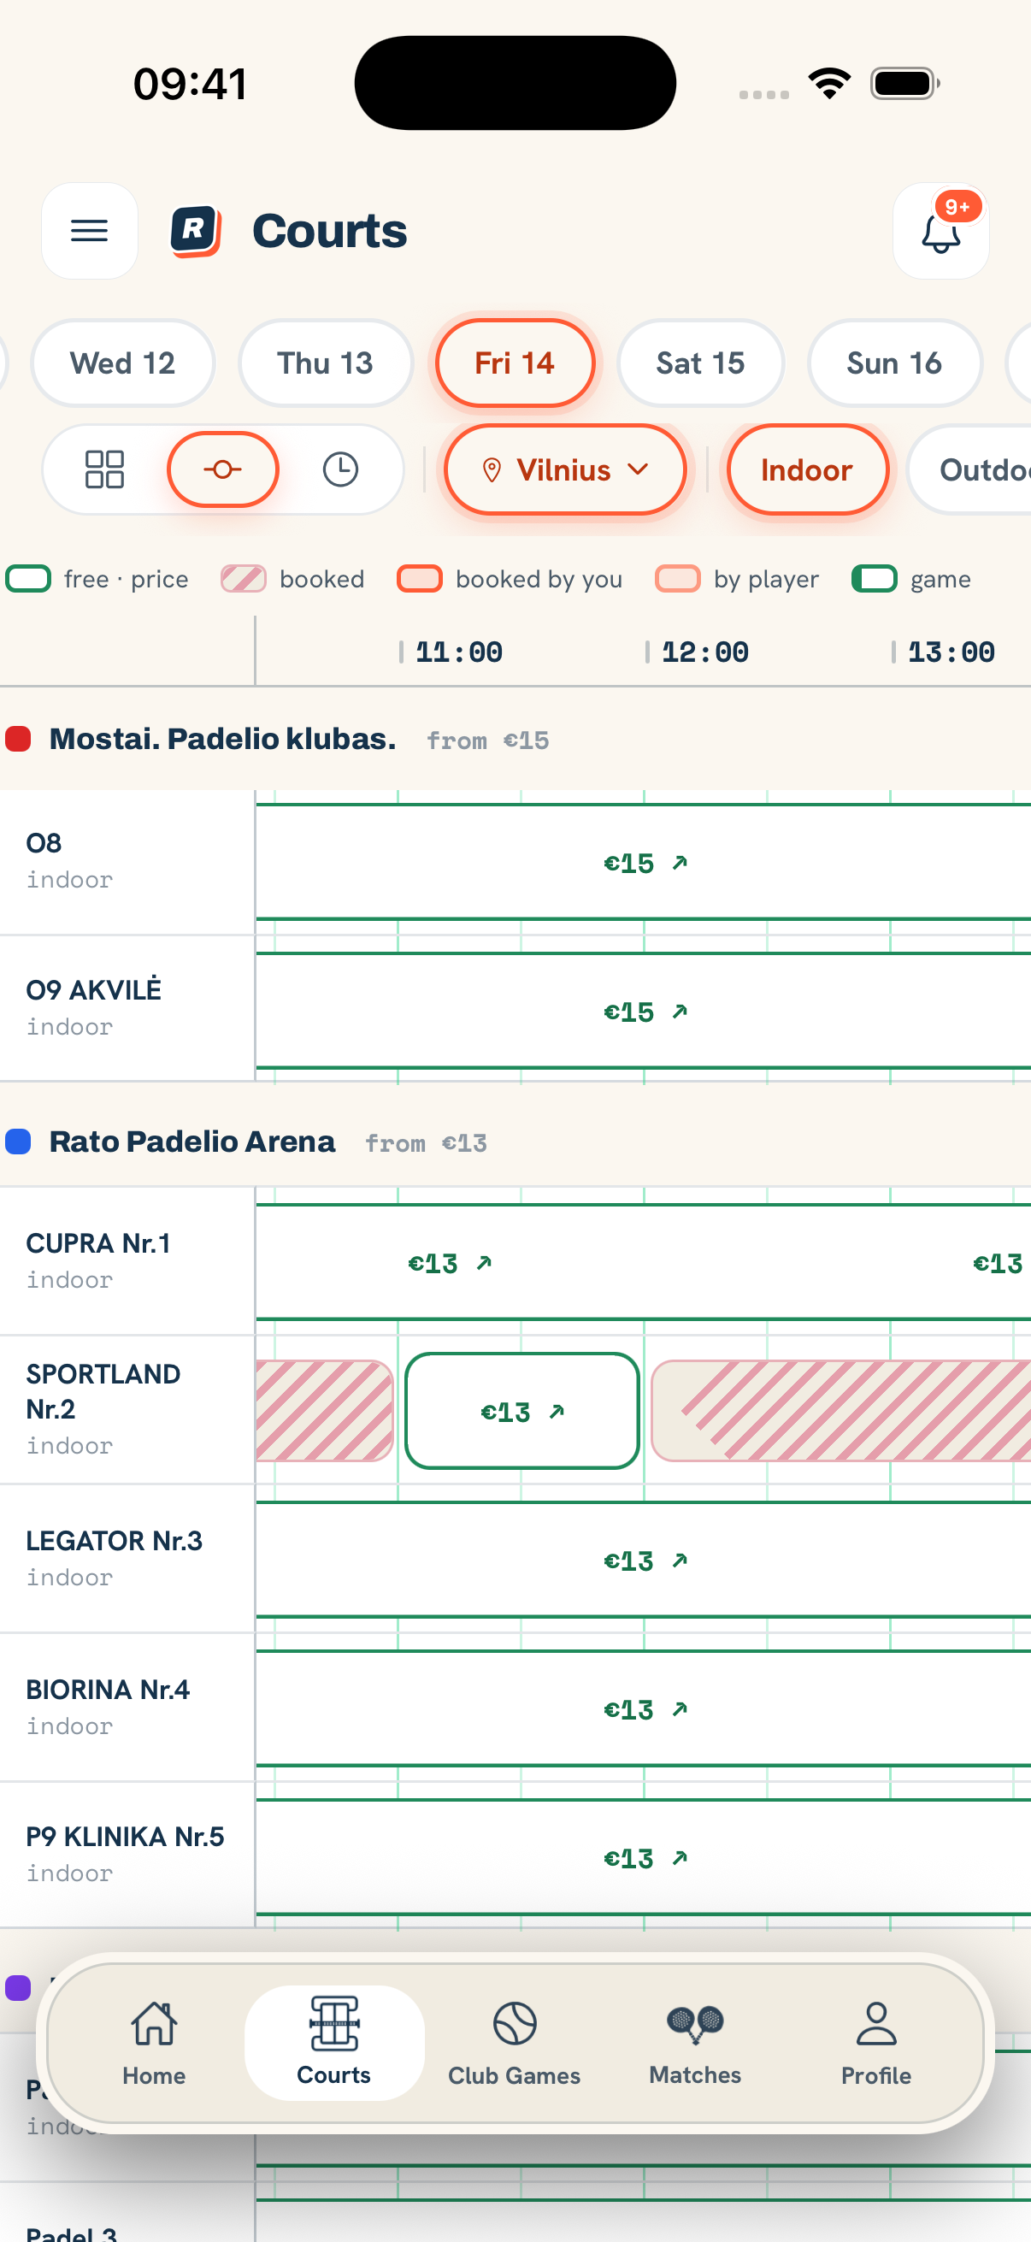Screen dimensions: 1031x2242
Task: Tap blue color dot beside Rato Padelio Arena
Action: click(18, 1142)
